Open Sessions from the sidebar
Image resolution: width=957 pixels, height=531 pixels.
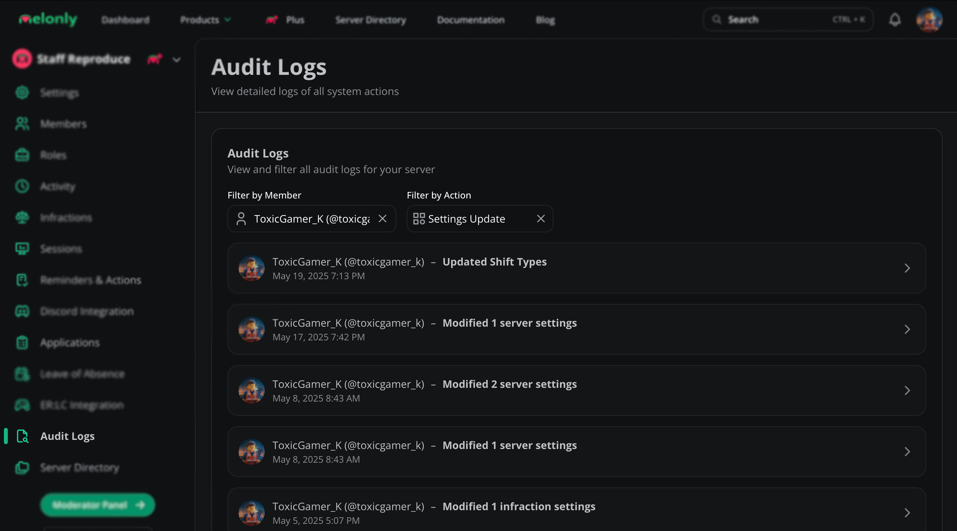click(61, 249)
